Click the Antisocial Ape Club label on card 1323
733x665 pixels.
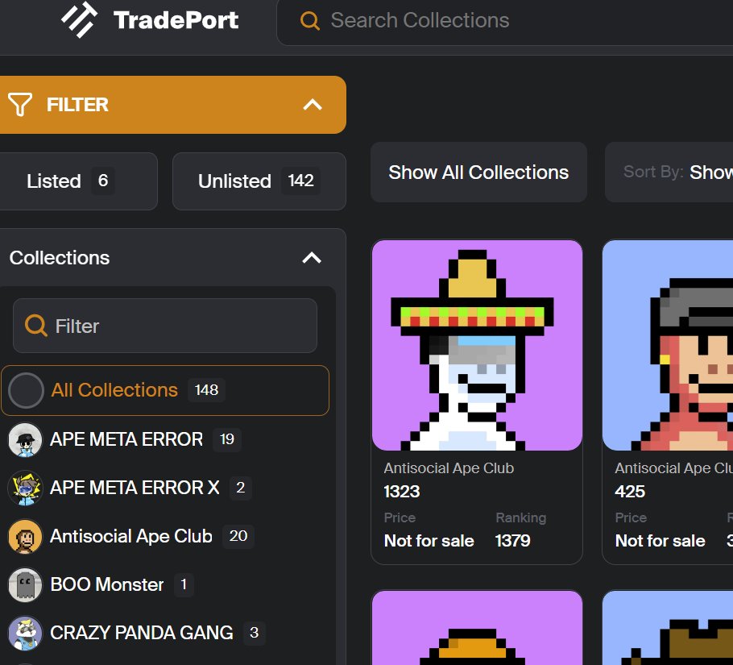click(x=449, y=468)
